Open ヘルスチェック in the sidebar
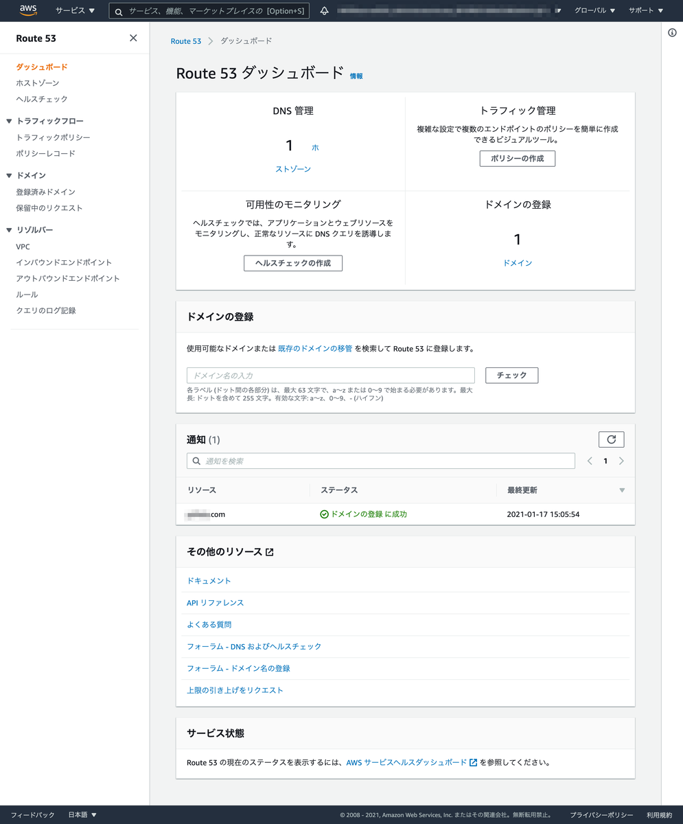Screen dimensions: 683x824 click(42, 99)
